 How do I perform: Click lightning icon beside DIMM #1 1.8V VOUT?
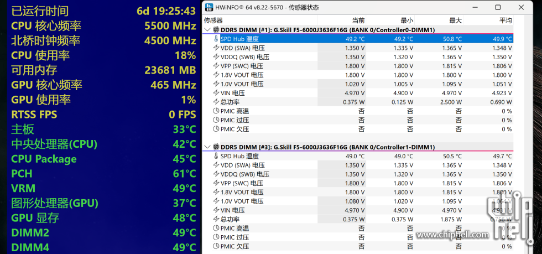216,75
